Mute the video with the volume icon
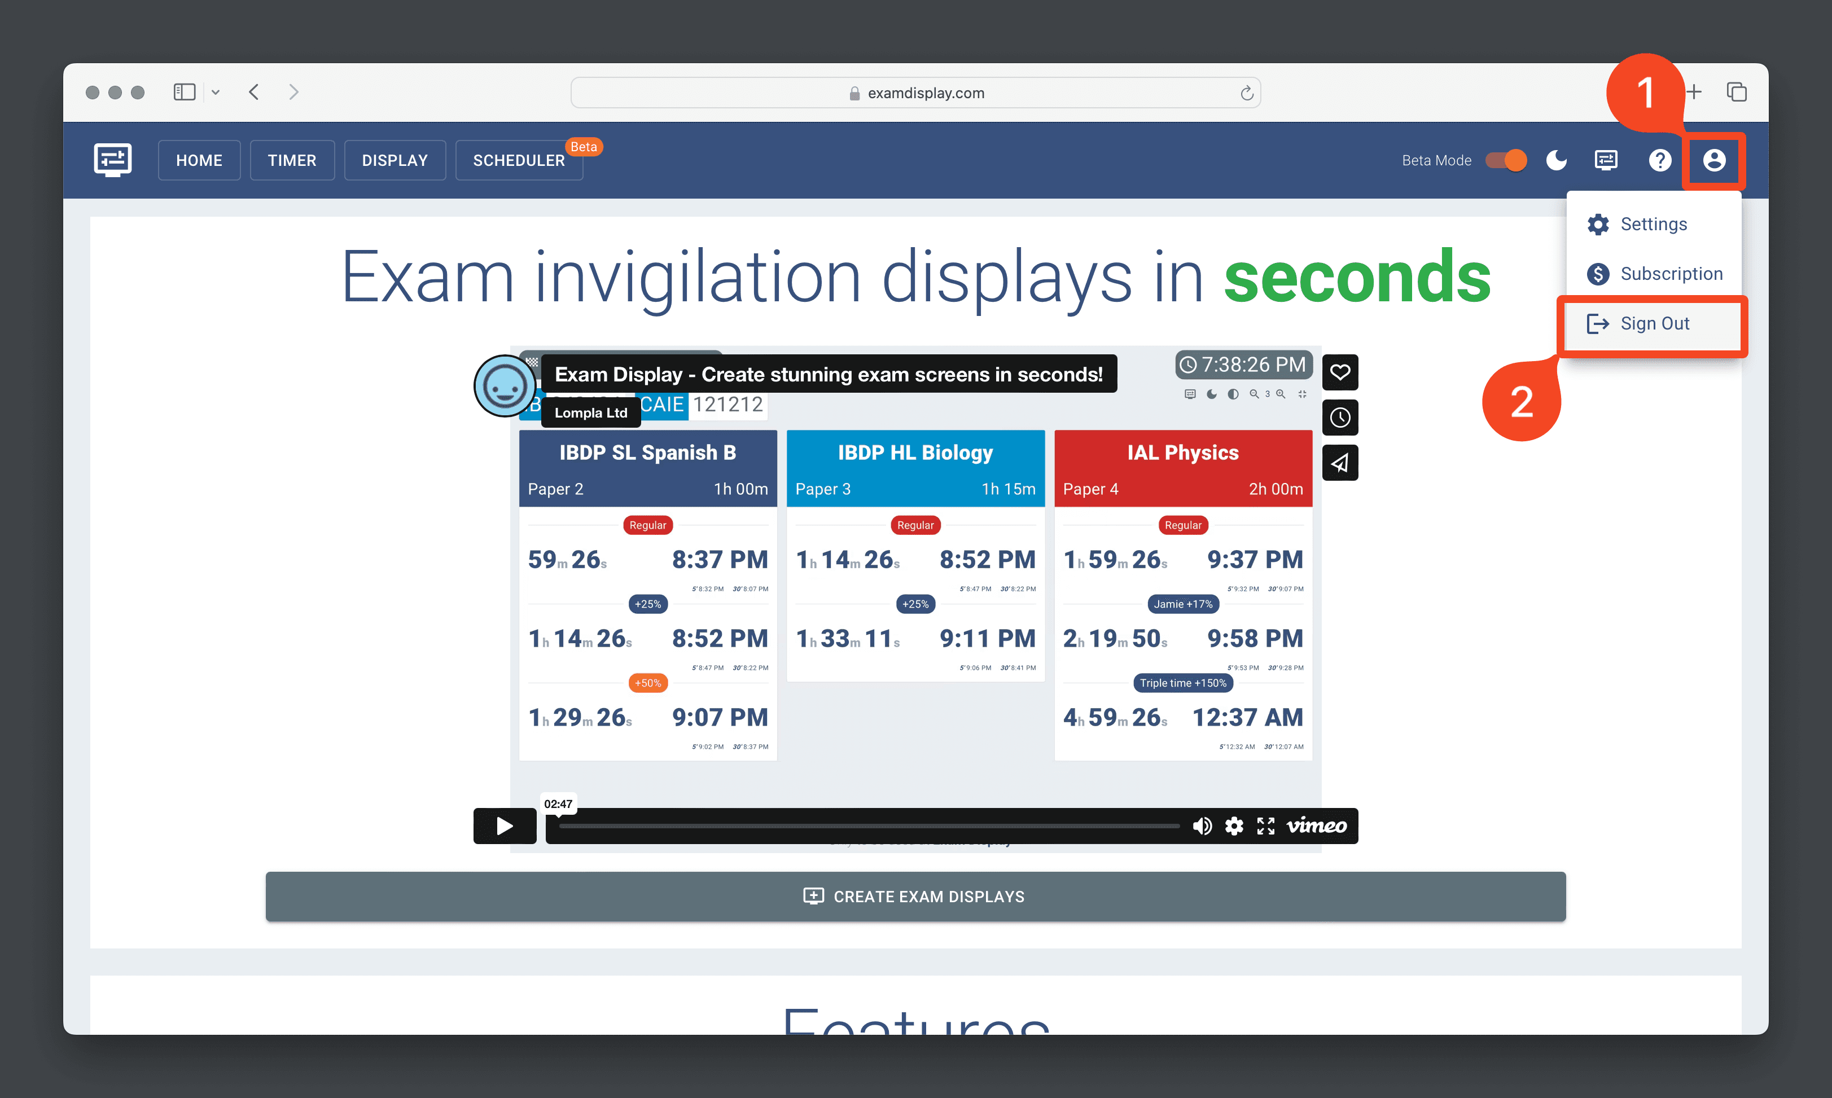Viewport: 1832px width, 1098px height. (x=1202, y=825)
